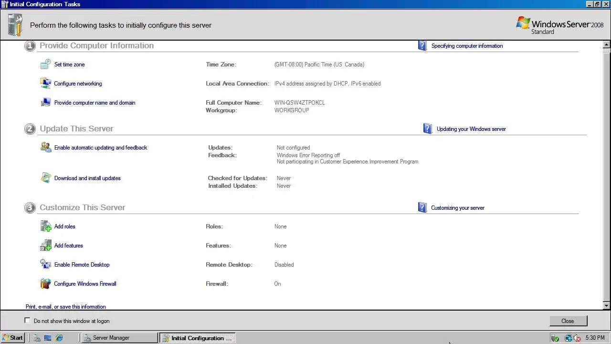Click the computer name and domain icon

46,102
